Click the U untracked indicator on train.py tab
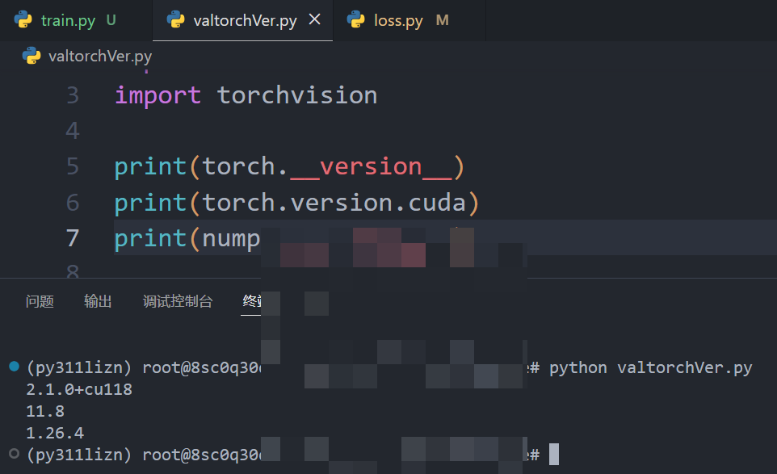Image resolution: width=777 pixels, height=474 pixels. tap(110, 19)
